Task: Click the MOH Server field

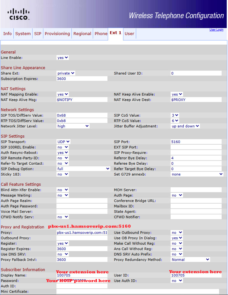Action: [196, 190]
